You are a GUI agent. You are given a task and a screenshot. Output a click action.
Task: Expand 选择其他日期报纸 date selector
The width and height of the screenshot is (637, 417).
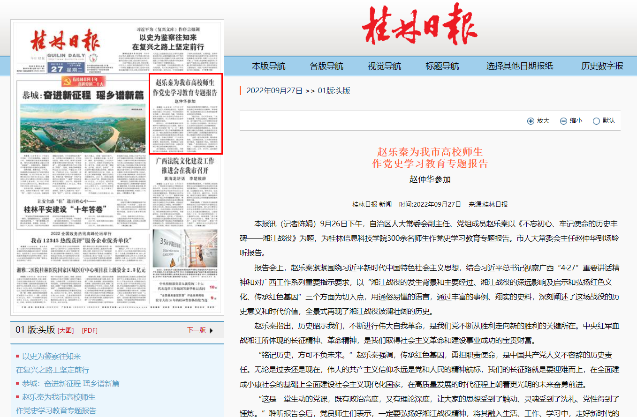519,66
